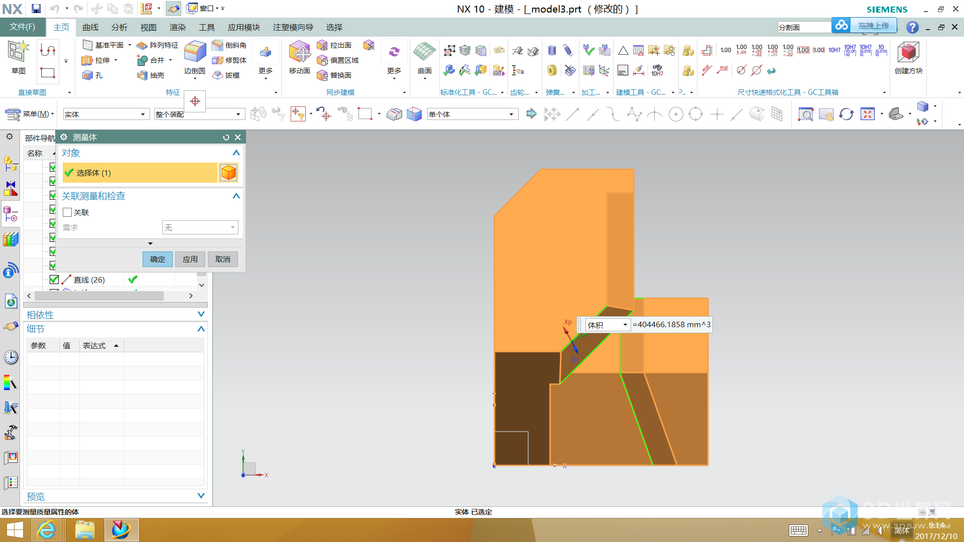Click the 选择体 (1) selection field
Image resolution: width=964 pixels, height=542 pixels.
(x=140, y=173)
